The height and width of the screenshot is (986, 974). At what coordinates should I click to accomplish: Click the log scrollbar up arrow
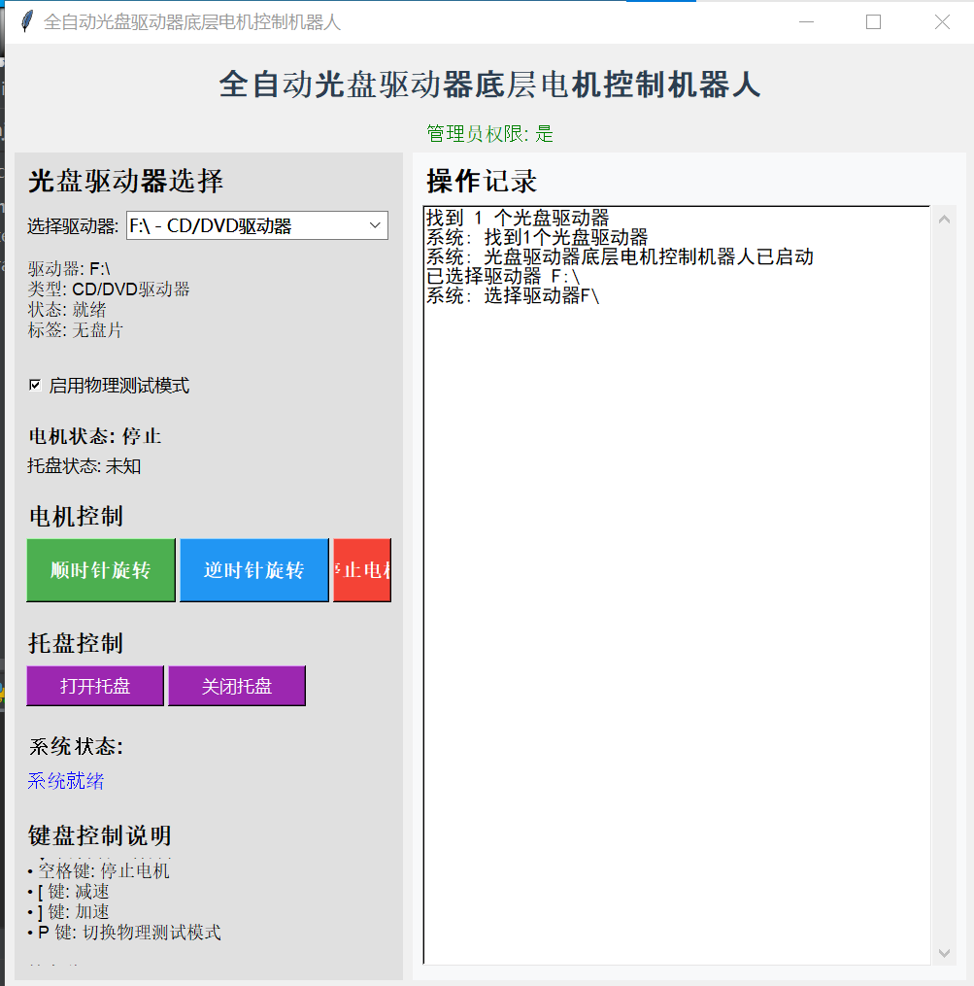coord(944,220)
